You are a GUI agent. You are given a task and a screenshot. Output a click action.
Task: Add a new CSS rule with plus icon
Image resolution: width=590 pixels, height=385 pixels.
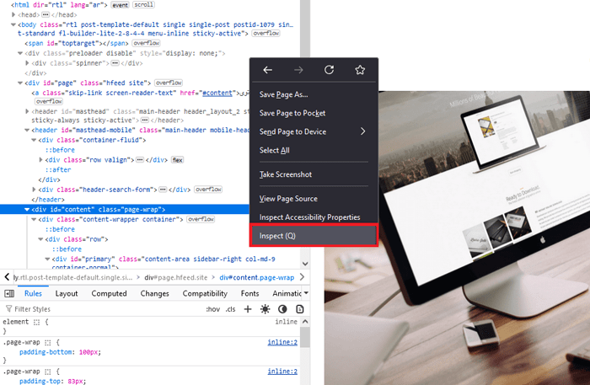248,309
